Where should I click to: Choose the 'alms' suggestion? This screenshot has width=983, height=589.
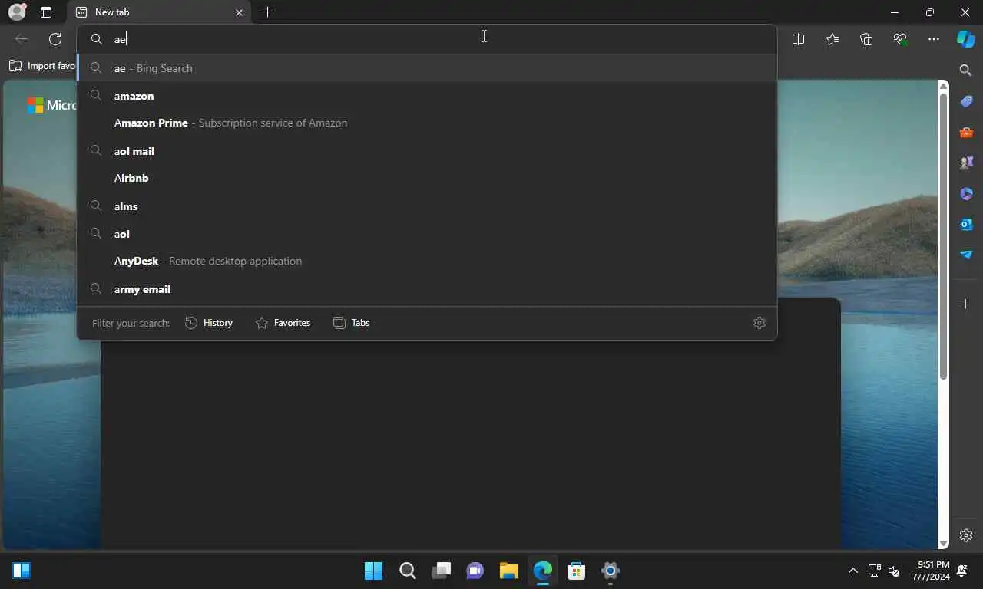427,206
